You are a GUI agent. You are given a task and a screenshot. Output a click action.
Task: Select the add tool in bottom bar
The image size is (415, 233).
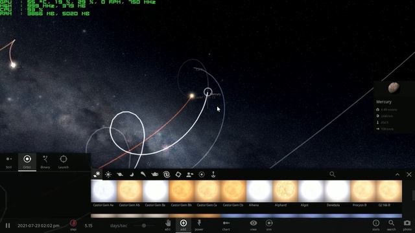pos(183,225)
